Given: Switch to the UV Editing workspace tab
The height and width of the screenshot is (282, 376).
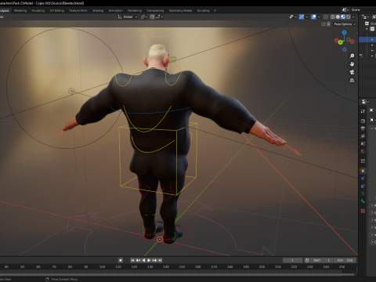Looking at the screenshot, I should click(x=56, y=10).
